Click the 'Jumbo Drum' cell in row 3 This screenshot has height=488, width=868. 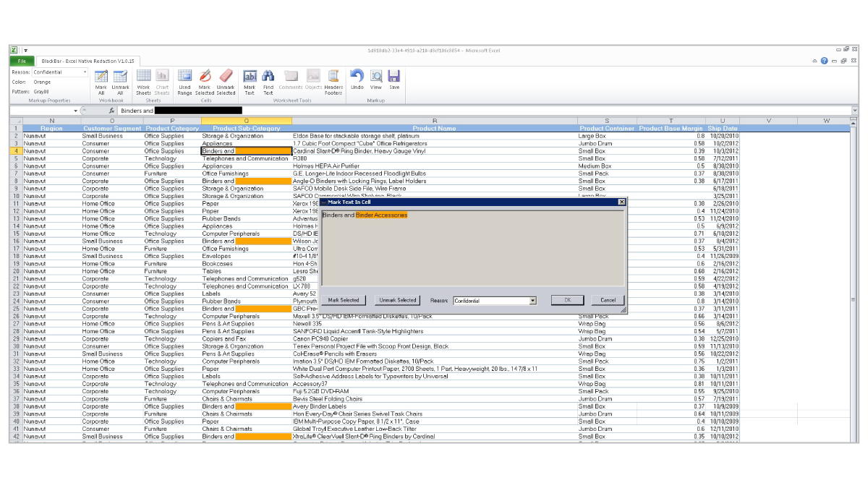606,143
